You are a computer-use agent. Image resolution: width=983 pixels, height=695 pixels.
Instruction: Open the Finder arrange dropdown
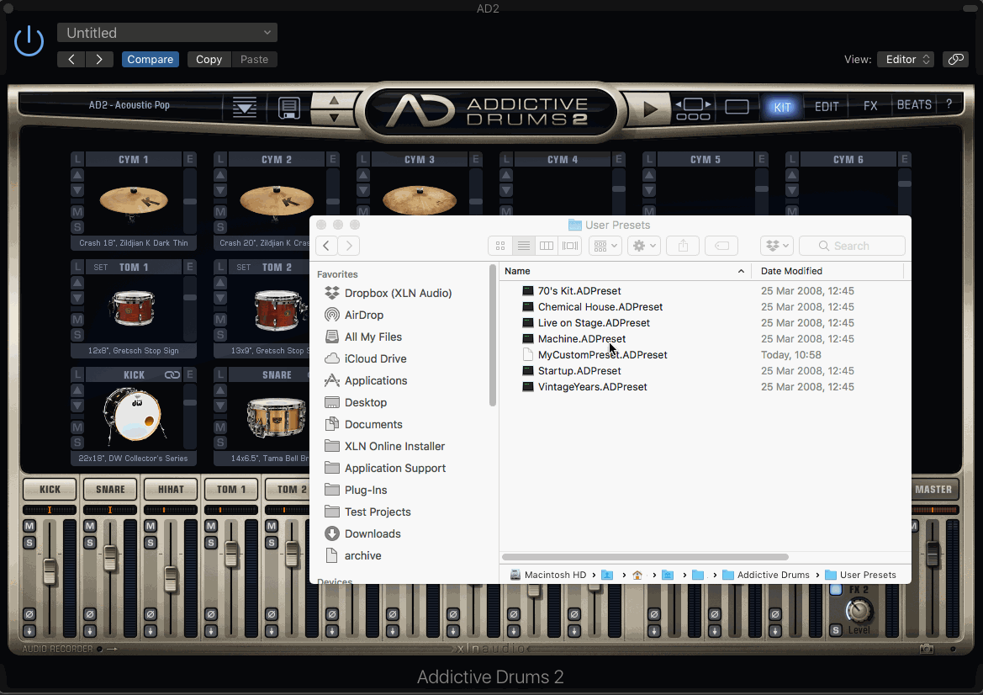coord(605,246)
